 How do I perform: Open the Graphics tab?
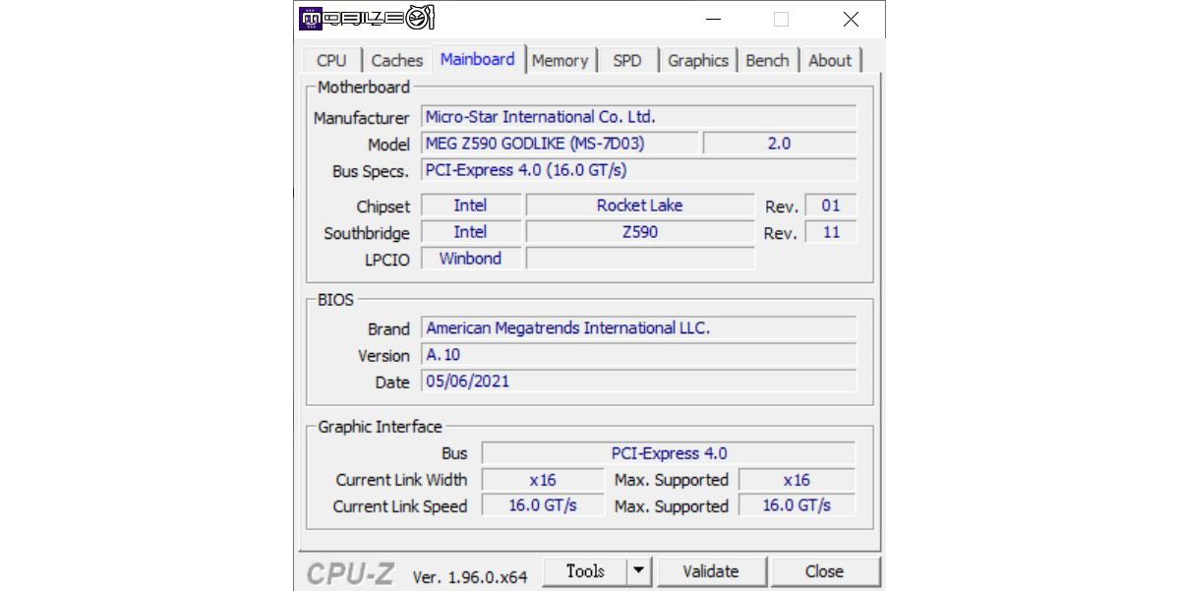698,60
